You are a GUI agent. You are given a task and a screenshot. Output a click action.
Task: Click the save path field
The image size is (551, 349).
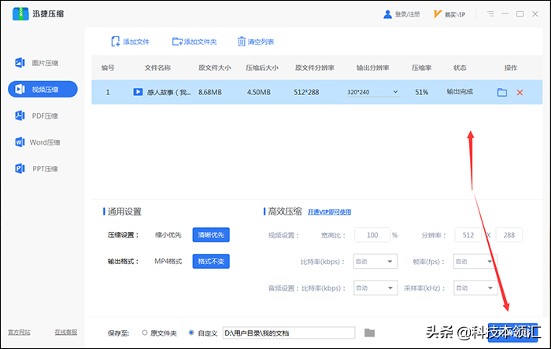tap(289, 332)
